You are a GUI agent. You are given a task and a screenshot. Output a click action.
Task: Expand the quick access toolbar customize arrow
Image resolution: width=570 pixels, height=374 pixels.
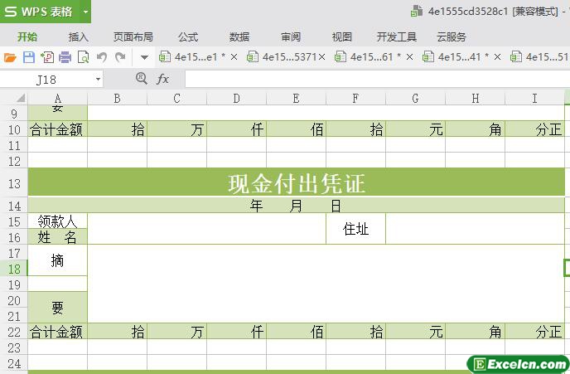click(144, 57)
